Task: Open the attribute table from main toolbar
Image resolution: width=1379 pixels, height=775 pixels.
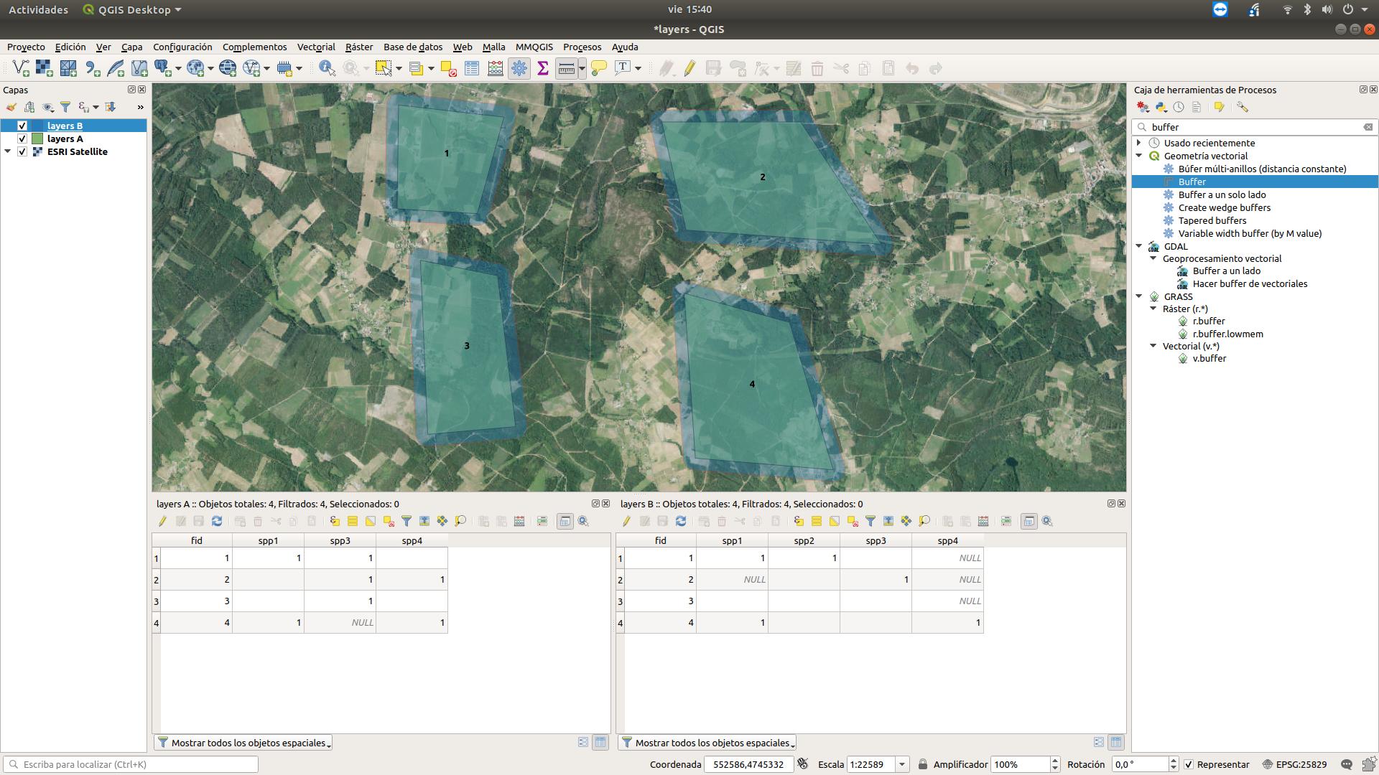Action: pyautogui.click(x=472, y=68)
